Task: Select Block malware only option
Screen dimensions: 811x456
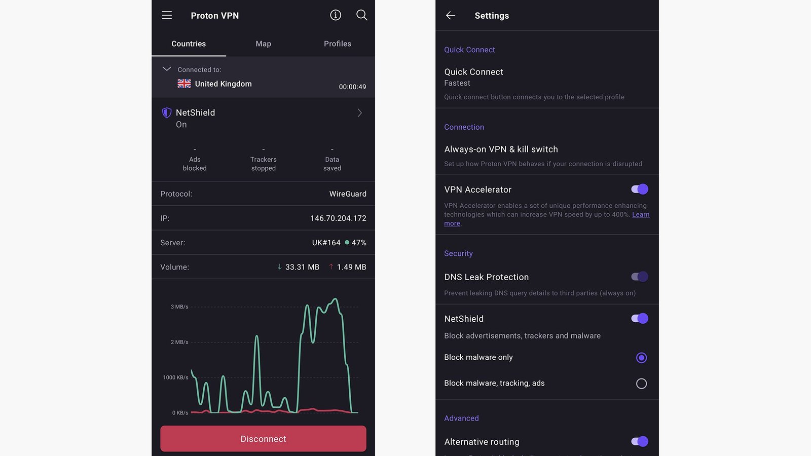Action: coord(641,358)
